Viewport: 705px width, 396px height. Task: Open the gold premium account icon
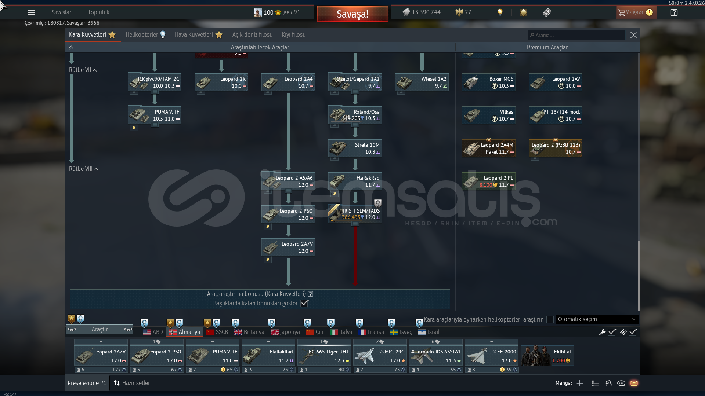[x=524, y=12]
